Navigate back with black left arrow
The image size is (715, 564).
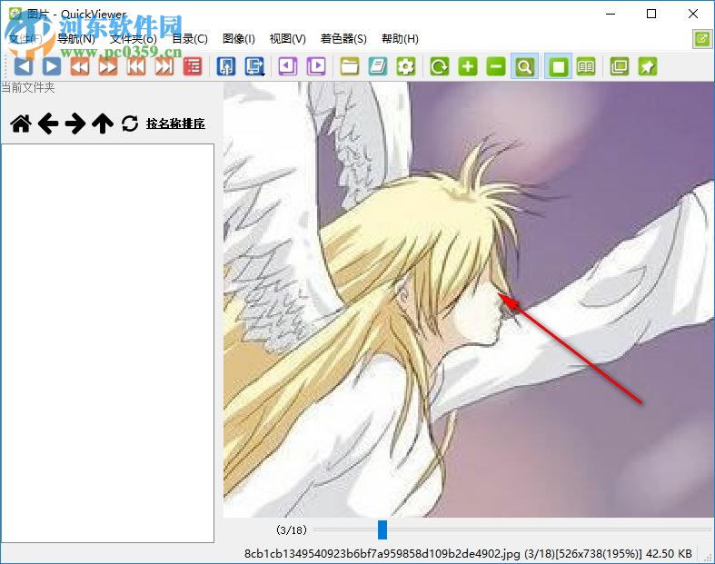click(x=48, y=124)
